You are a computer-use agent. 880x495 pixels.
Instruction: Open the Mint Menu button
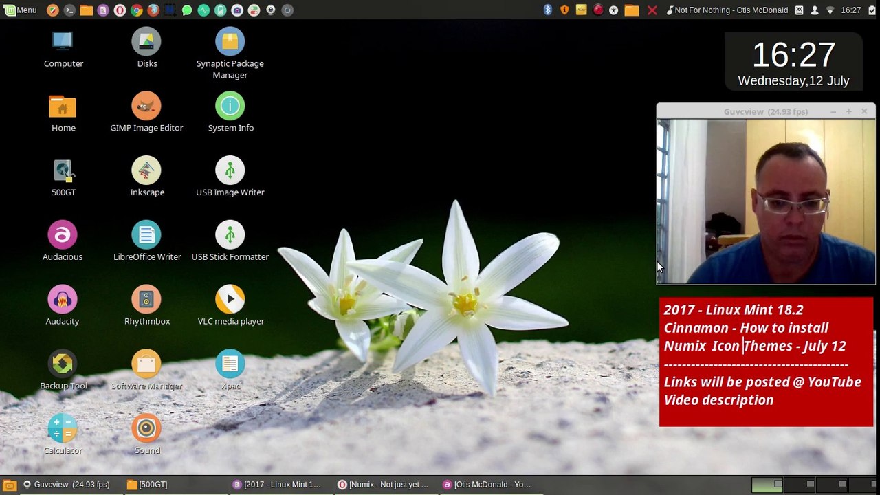20,10
